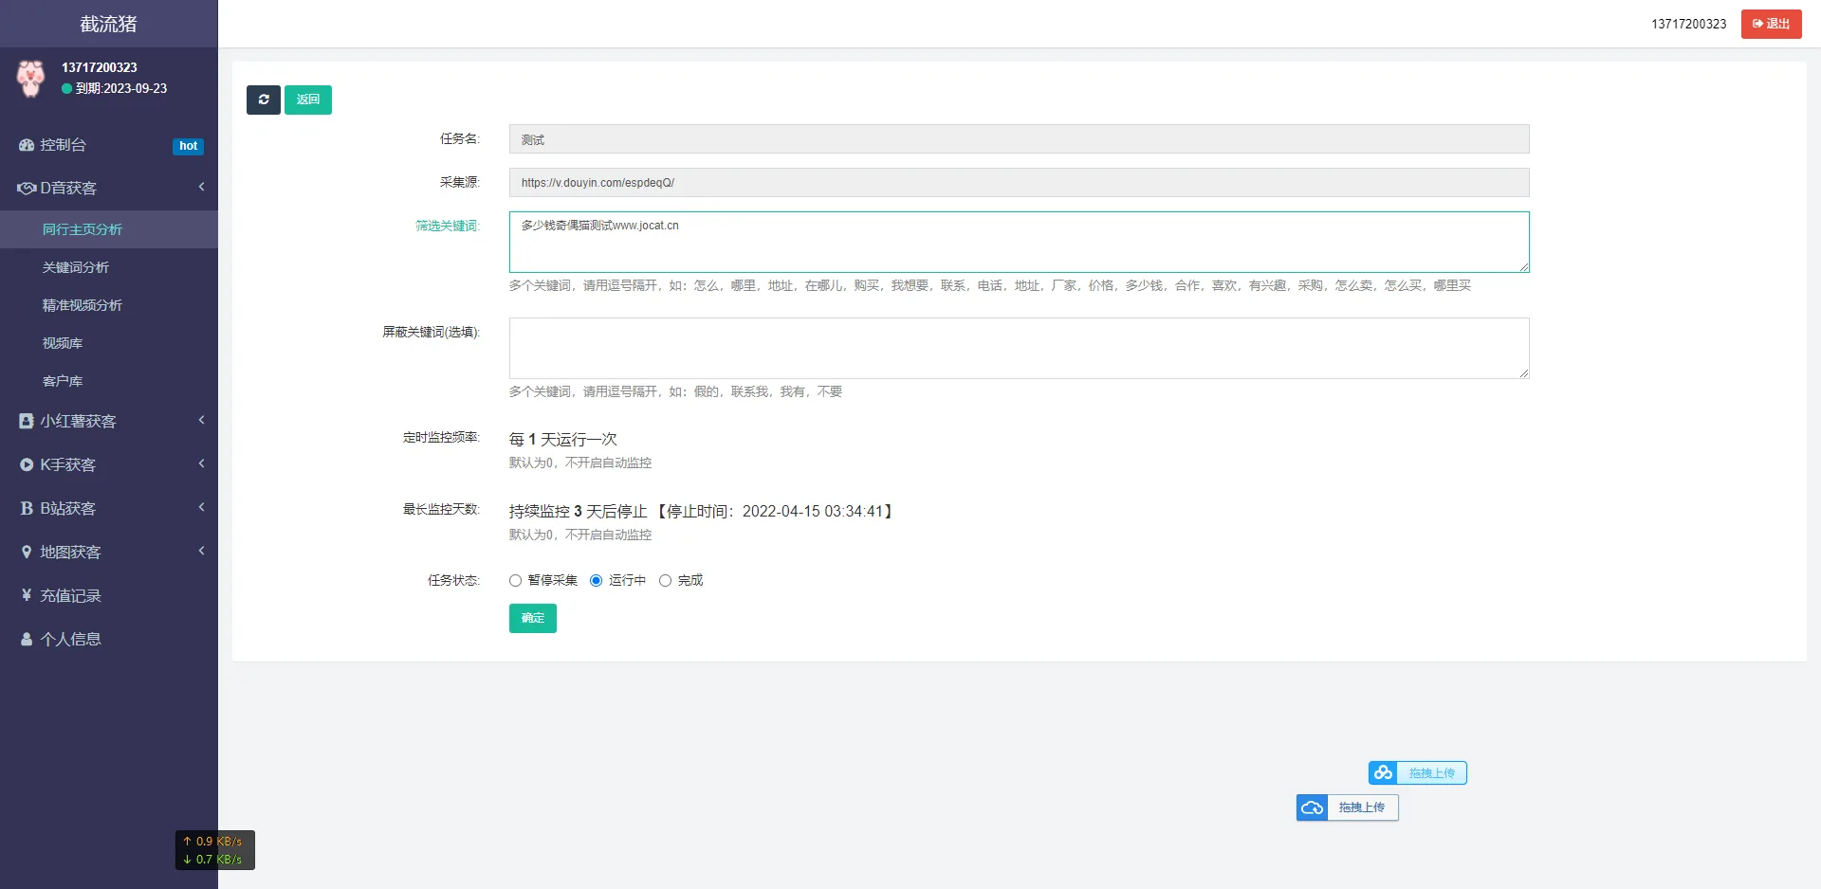Click the red 退出 logout button
This screenshot has width=1821, height=889.
[1771, 24]
